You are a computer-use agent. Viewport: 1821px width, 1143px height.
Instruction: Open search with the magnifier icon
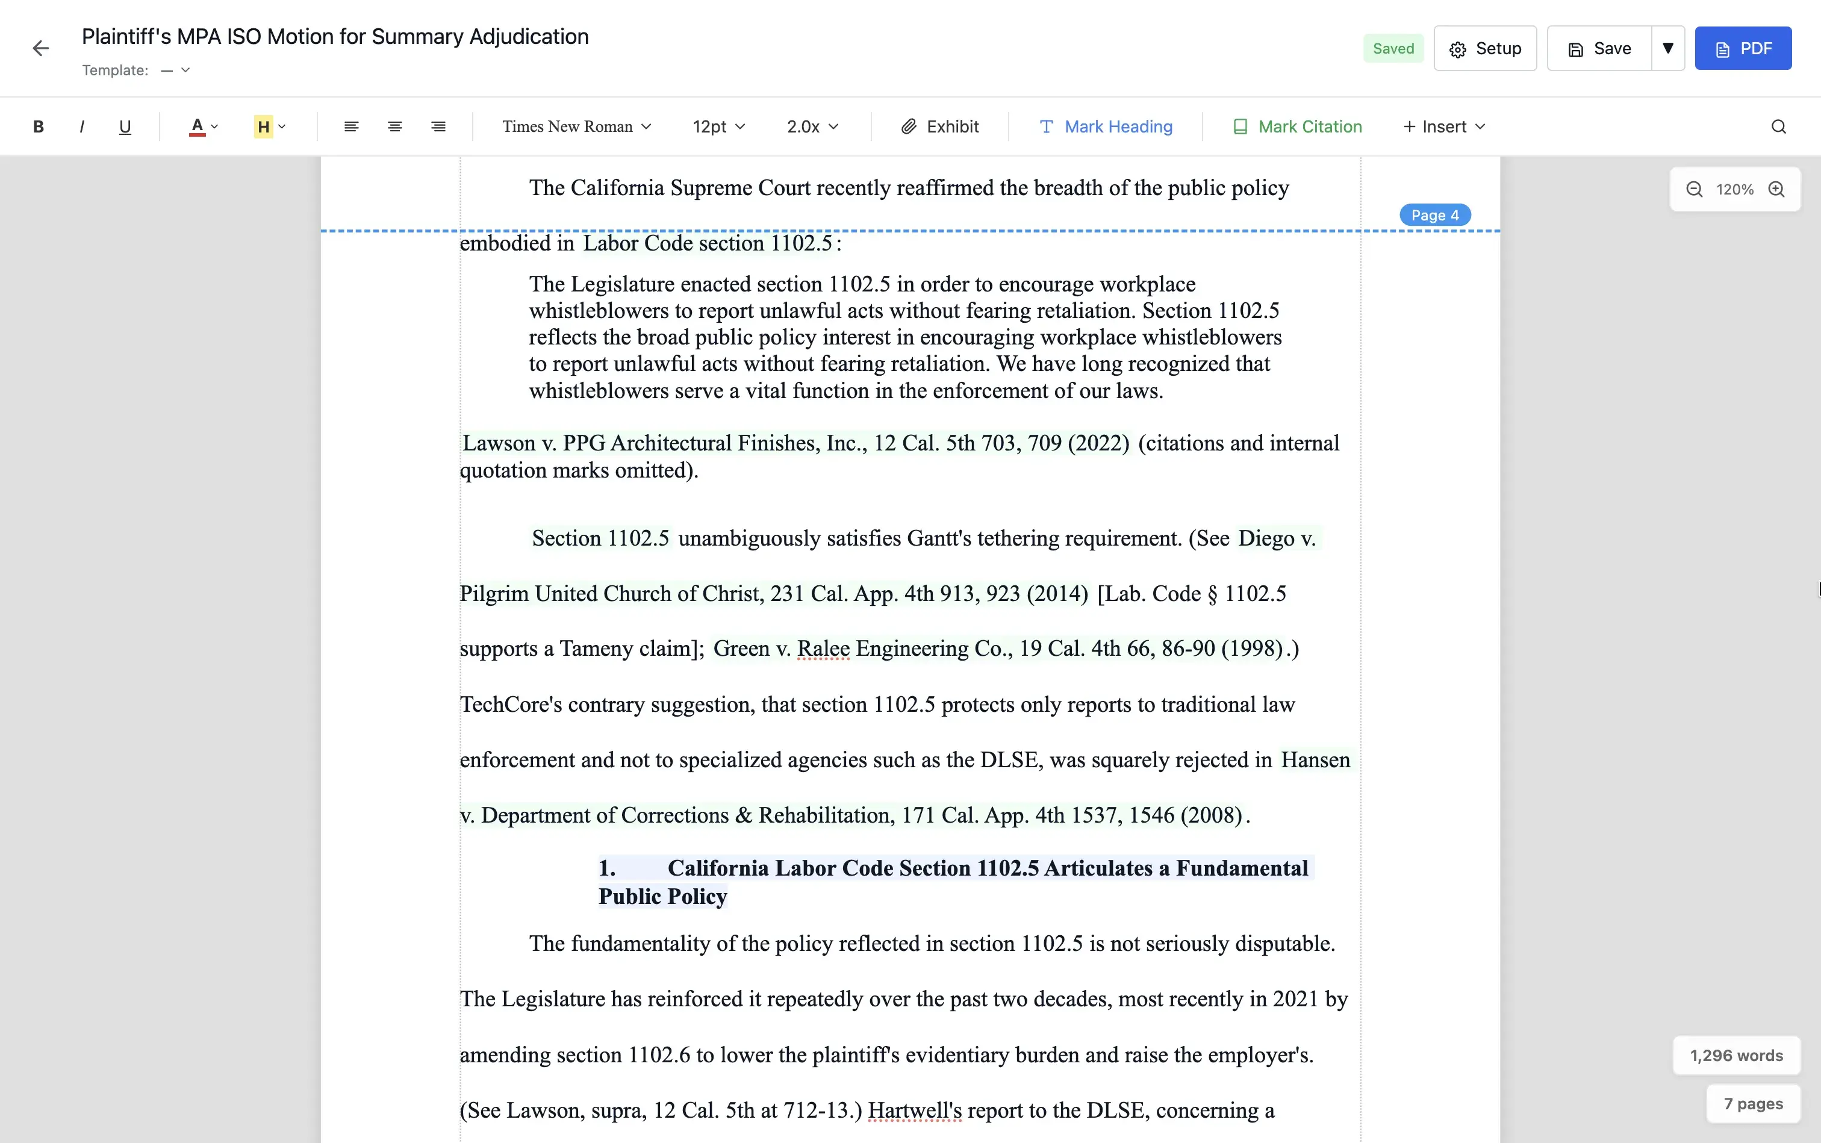(x=1779, y=126)
